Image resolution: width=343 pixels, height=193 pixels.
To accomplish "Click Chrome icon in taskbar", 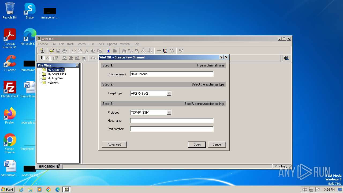I will coord(49,190).
